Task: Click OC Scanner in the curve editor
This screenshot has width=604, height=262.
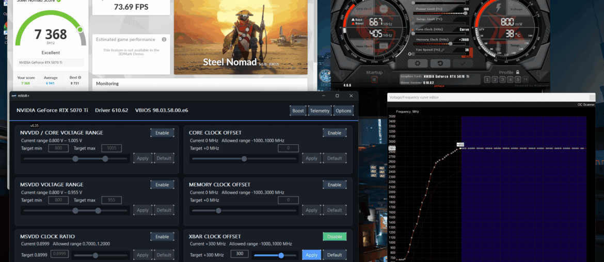Action: click(586, 105)
